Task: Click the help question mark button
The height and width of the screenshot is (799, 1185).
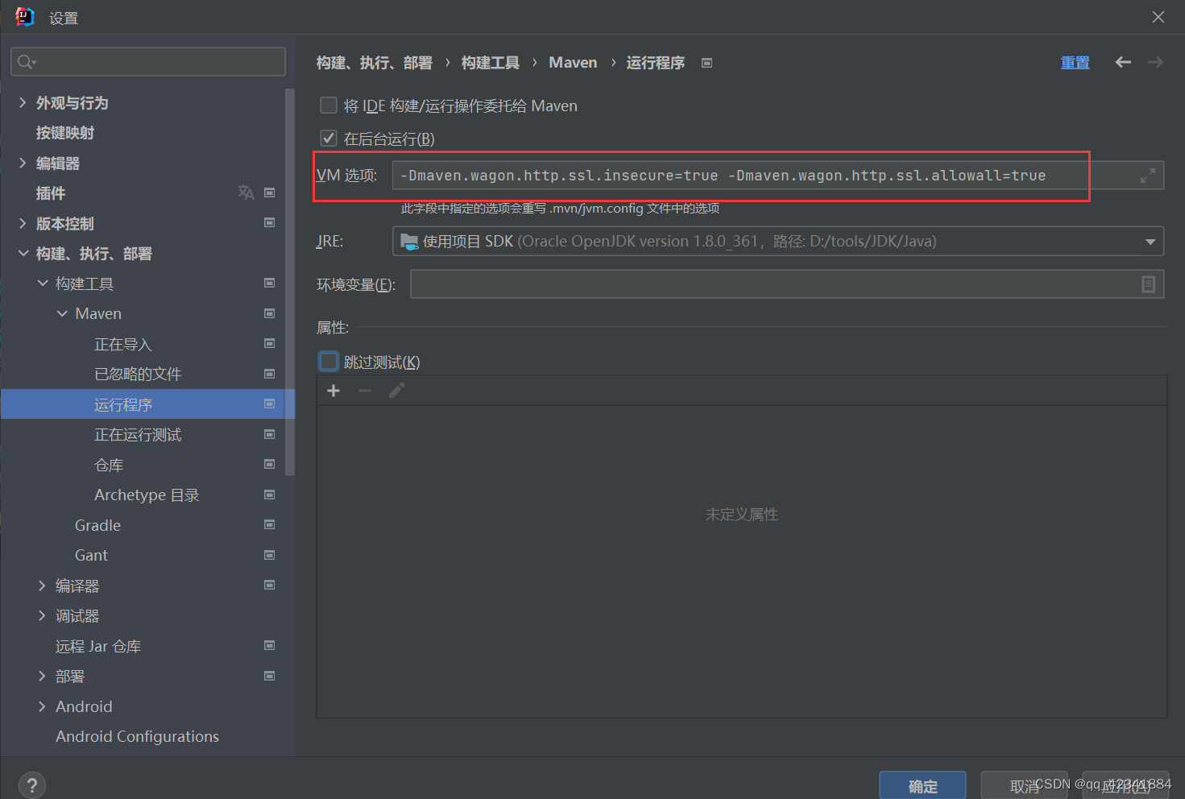Action: [31, 785]
